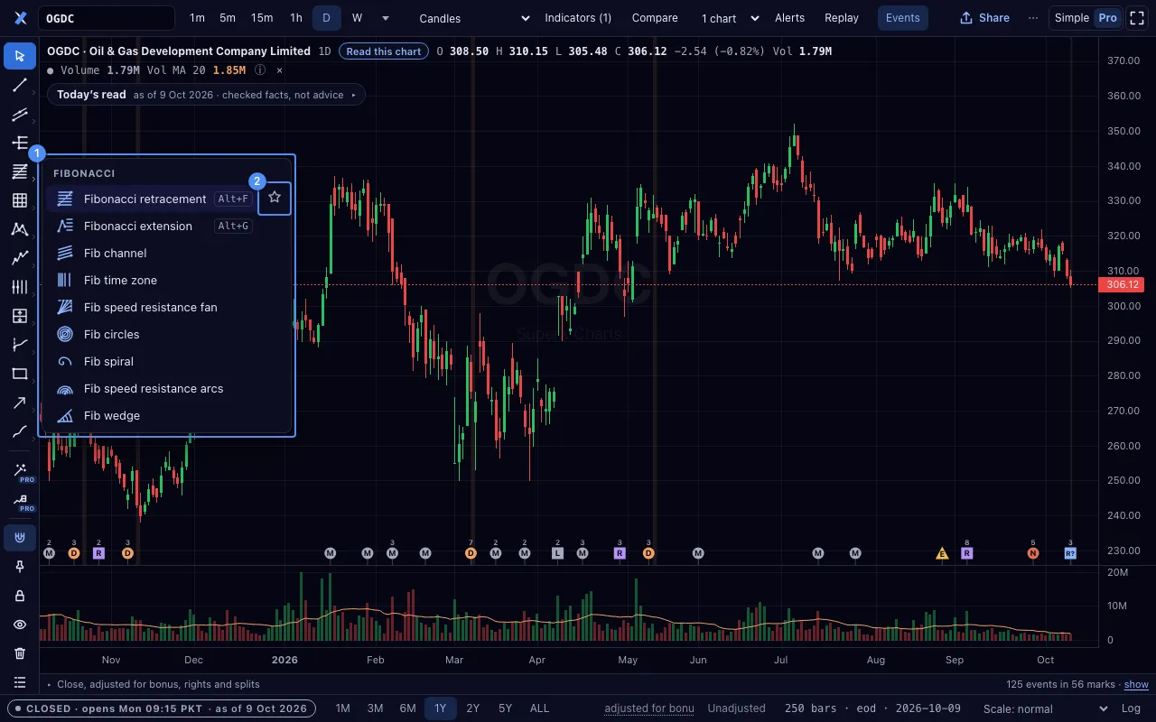
Task: Toggle the Events button
Action: click(902, 18)
